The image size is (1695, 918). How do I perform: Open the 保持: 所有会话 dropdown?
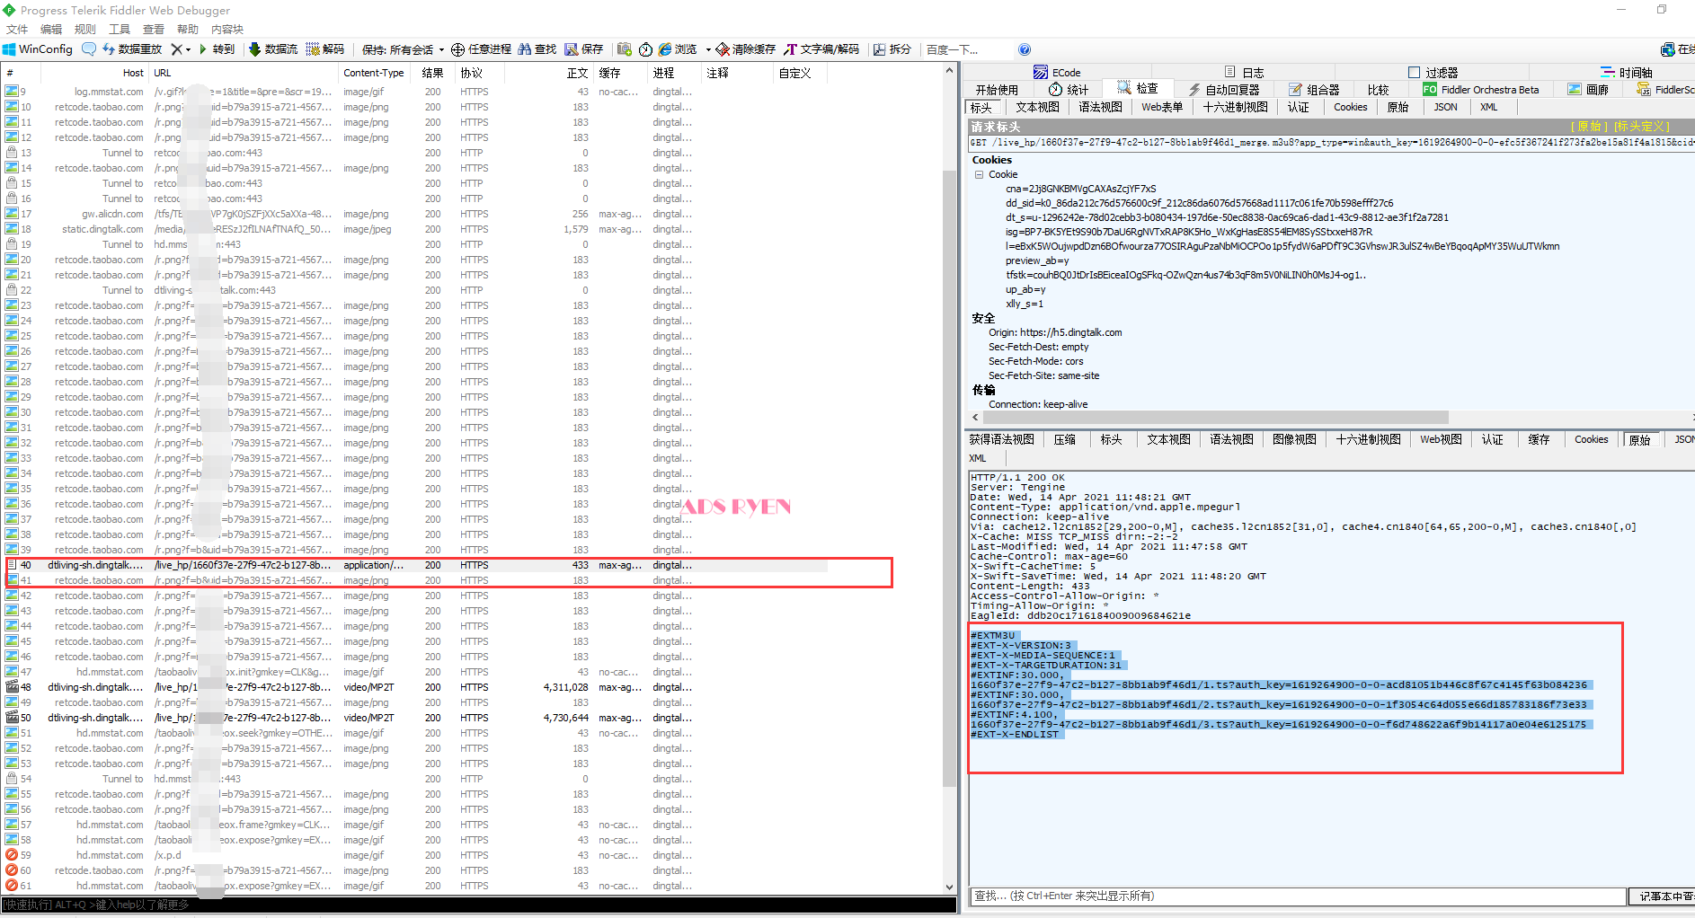coord(403,49)
